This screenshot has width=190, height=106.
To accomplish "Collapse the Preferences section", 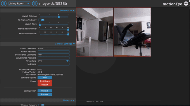I will tap(67, 10).
